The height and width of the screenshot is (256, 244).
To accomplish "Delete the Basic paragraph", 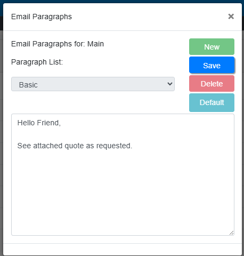I will pos(212,84).
